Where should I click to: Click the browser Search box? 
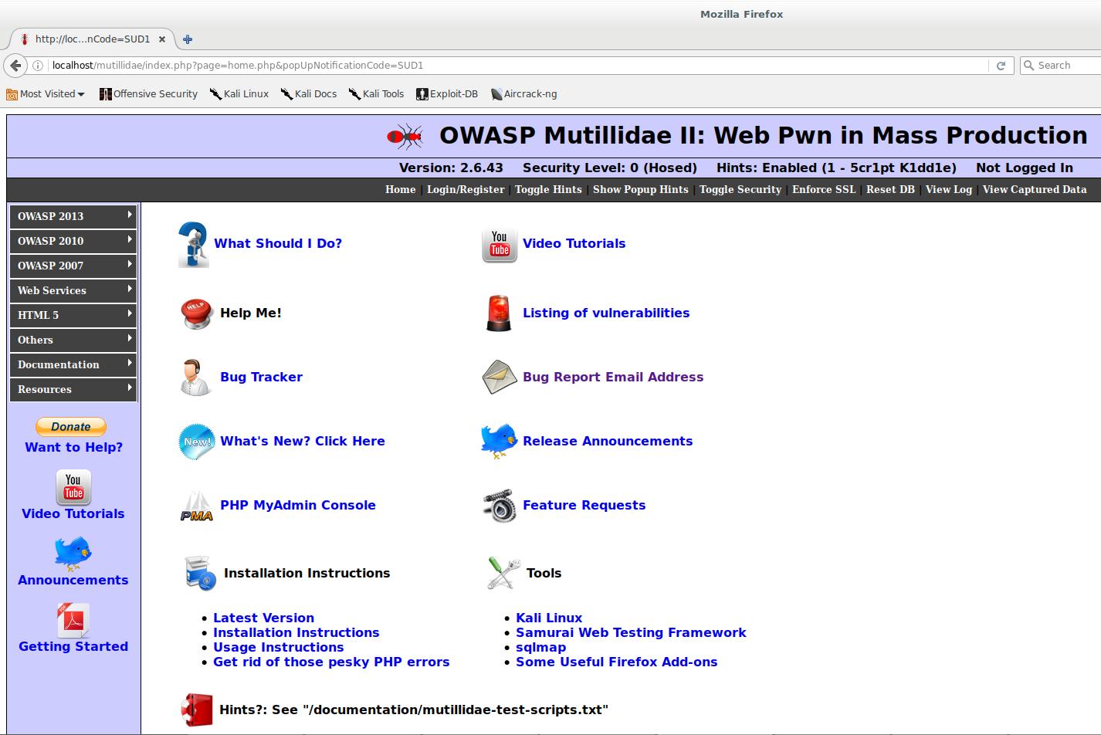tap(1061, 66)
